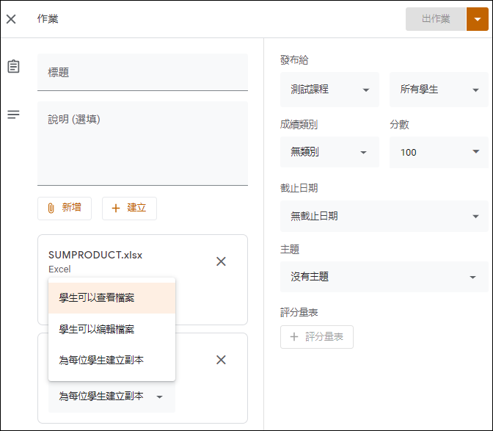Open the 沒有主題 topic dropdown
Screen dimensions: 493x431
tap(384, 277)
